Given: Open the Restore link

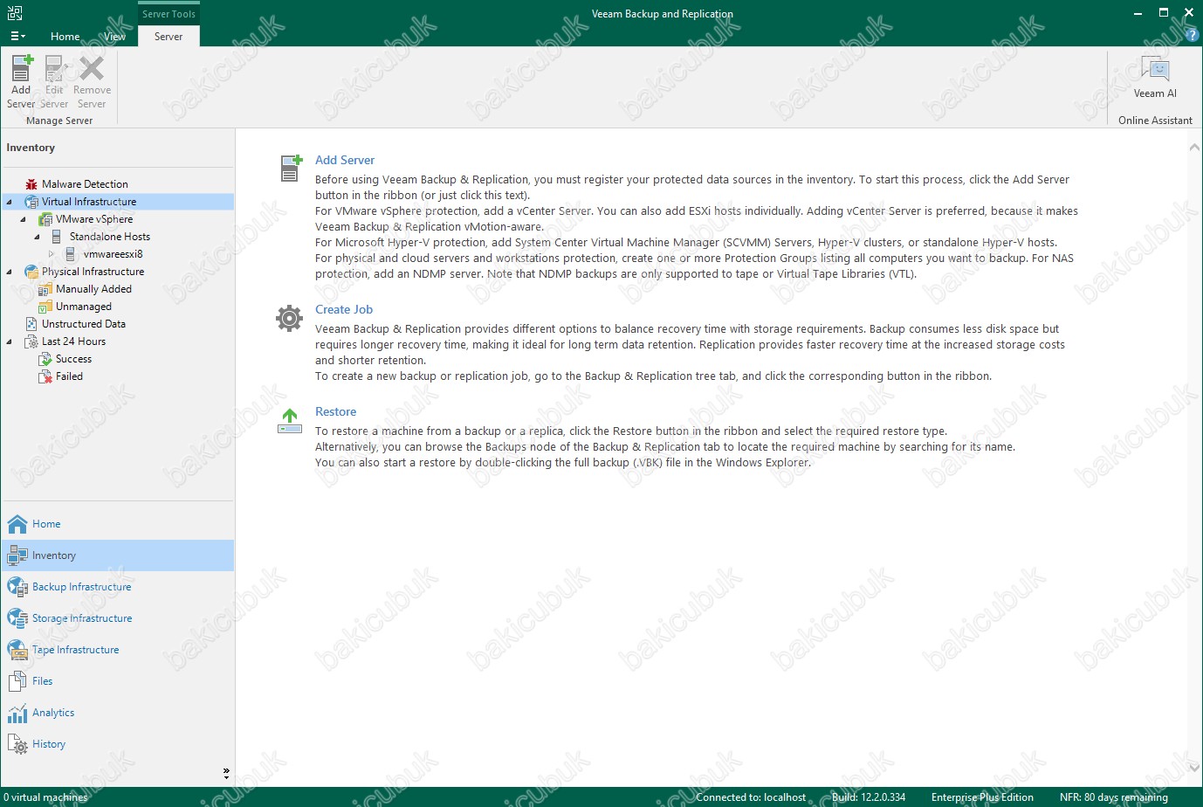Looking at the screenshot, I should pos(336,412).
